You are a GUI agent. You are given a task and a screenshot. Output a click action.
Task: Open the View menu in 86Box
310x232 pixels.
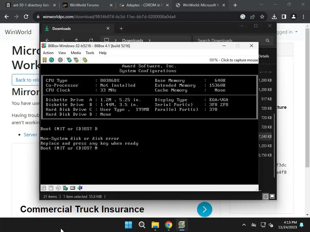coord(62,53)
